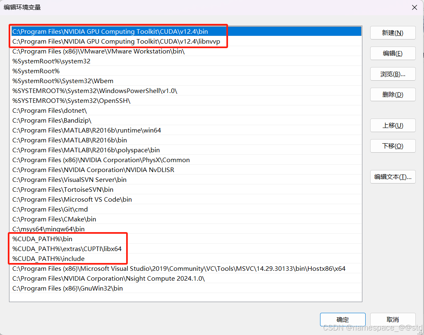Select the TortoiseSVN\bin entry

186,190
